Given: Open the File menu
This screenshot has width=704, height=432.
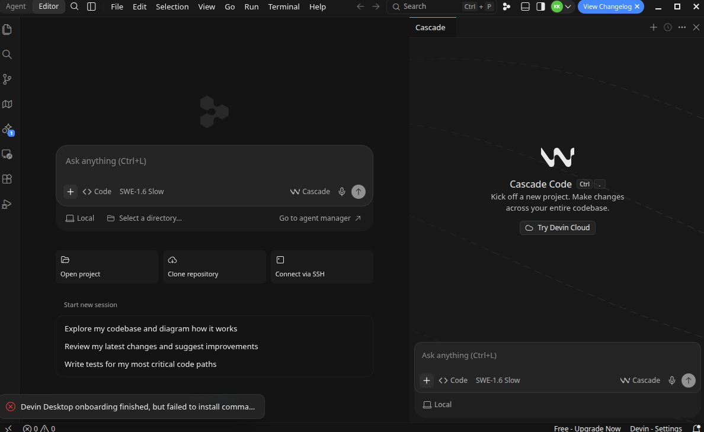Looking at the screenshot, I should click(x=117, y=7).
